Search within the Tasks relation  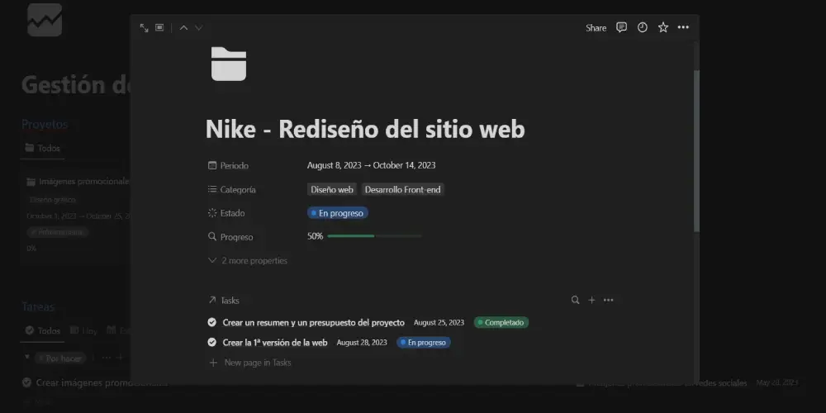(x=575, y=300)
